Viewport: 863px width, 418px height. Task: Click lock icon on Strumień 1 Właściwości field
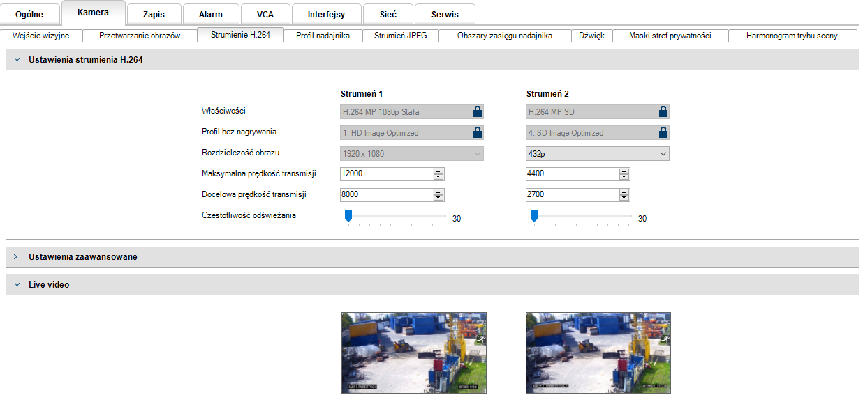[477, 111]
